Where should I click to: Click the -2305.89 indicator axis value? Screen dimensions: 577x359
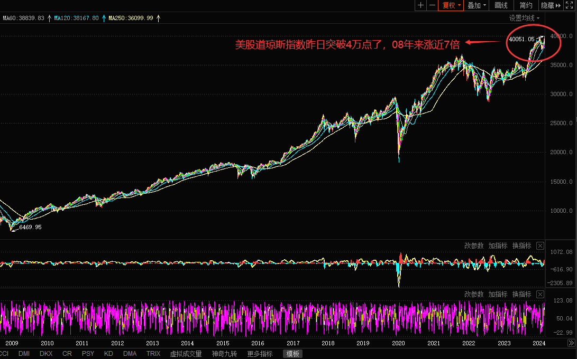click(561, 283)
